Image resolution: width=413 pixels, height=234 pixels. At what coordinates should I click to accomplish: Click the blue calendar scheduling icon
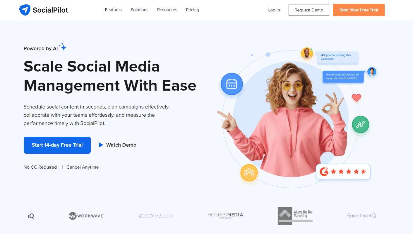[232, 84]
